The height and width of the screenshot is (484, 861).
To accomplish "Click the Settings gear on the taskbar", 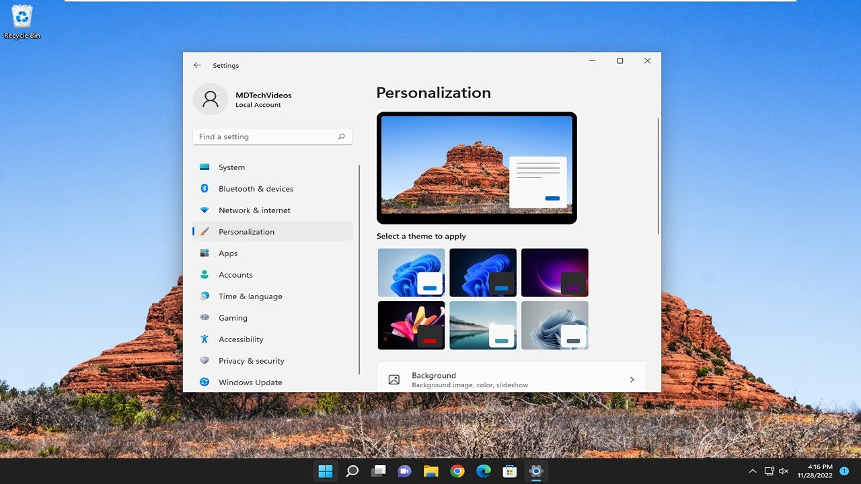I will click(x=536, y=471).
